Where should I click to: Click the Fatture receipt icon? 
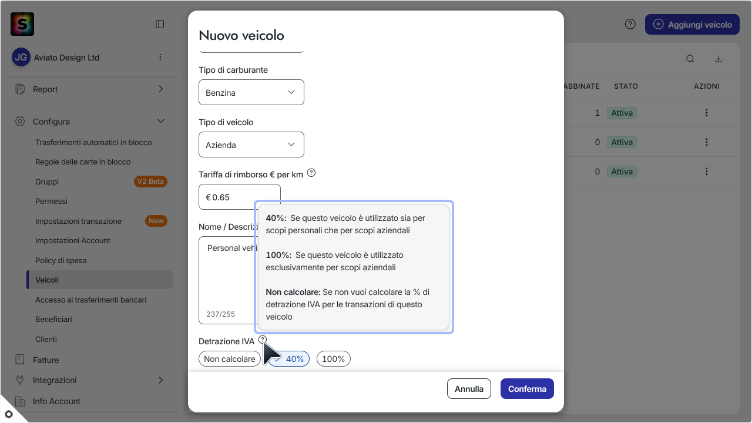point(20,360)
